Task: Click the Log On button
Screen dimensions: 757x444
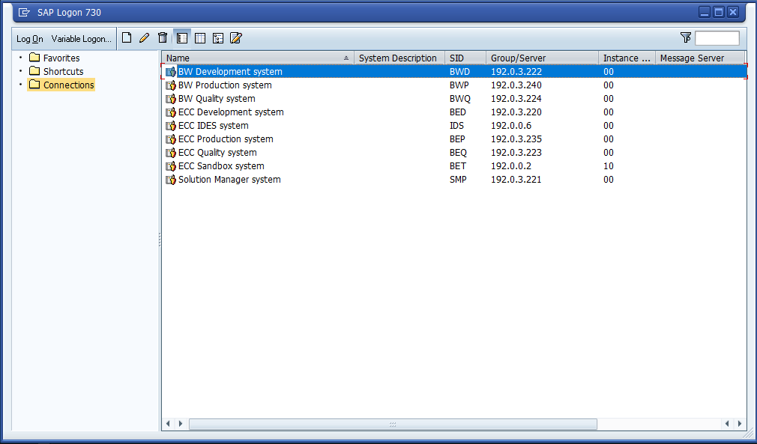Action: [30, 39]
